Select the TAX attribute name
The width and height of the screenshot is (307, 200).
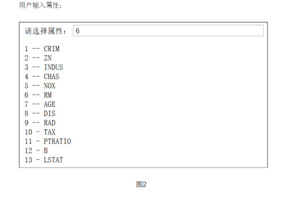[x=49, y=132]
